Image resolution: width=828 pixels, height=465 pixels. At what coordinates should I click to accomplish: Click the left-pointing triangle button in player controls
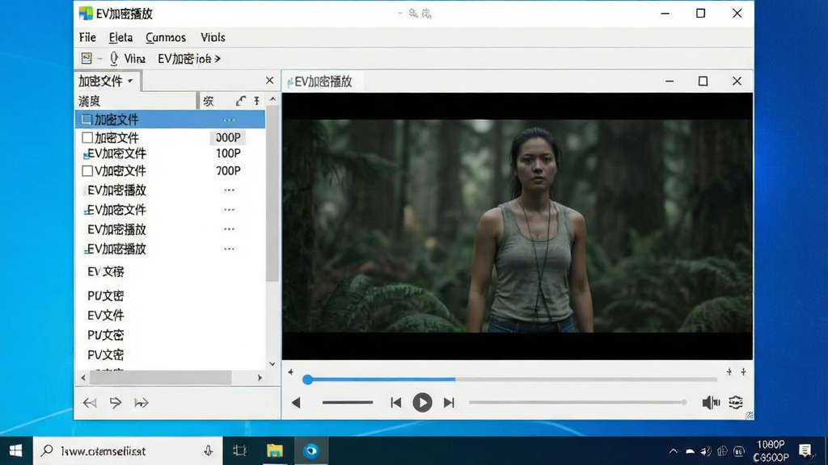coord(296,403)
